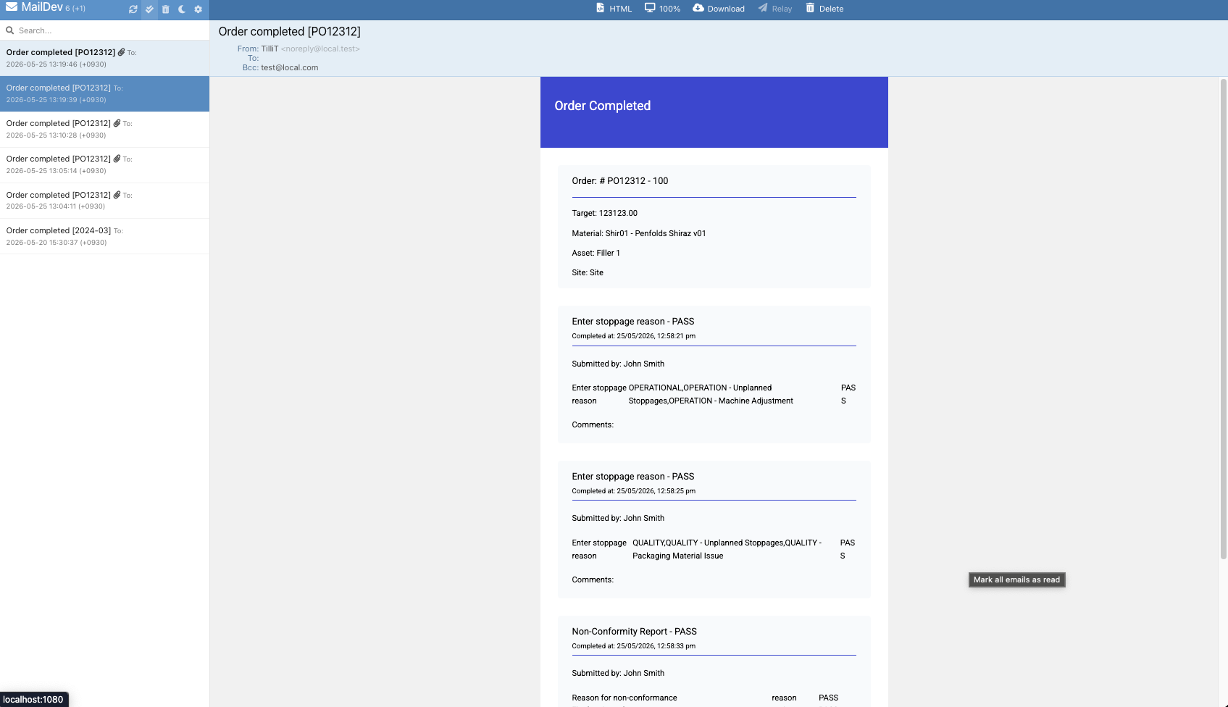
Task: Click the Order: # PO12312 - 100 text
Action: coord(619,181)
